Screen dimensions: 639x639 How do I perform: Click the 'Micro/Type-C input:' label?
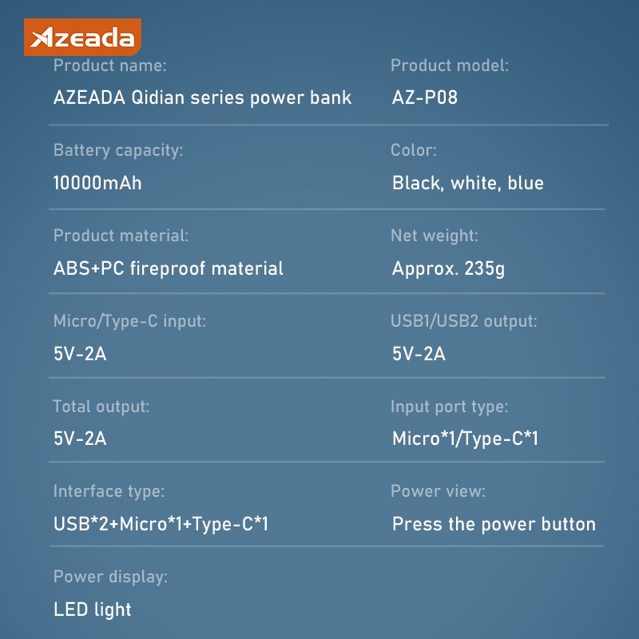point(129,321)
